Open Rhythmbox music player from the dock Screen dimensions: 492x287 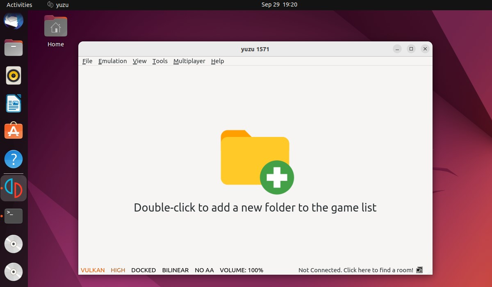click(14, 75)
